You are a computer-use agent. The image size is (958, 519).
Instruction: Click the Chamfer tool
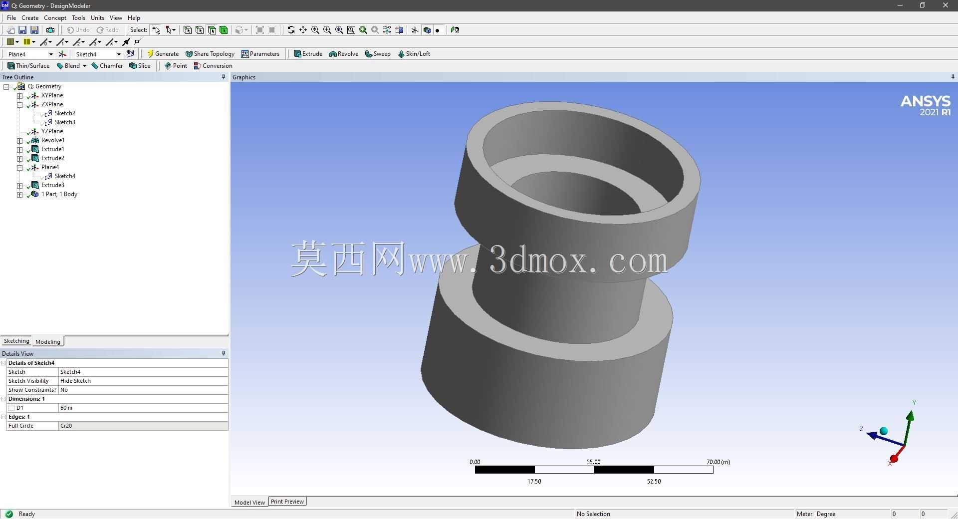click(x=107, y=66)
